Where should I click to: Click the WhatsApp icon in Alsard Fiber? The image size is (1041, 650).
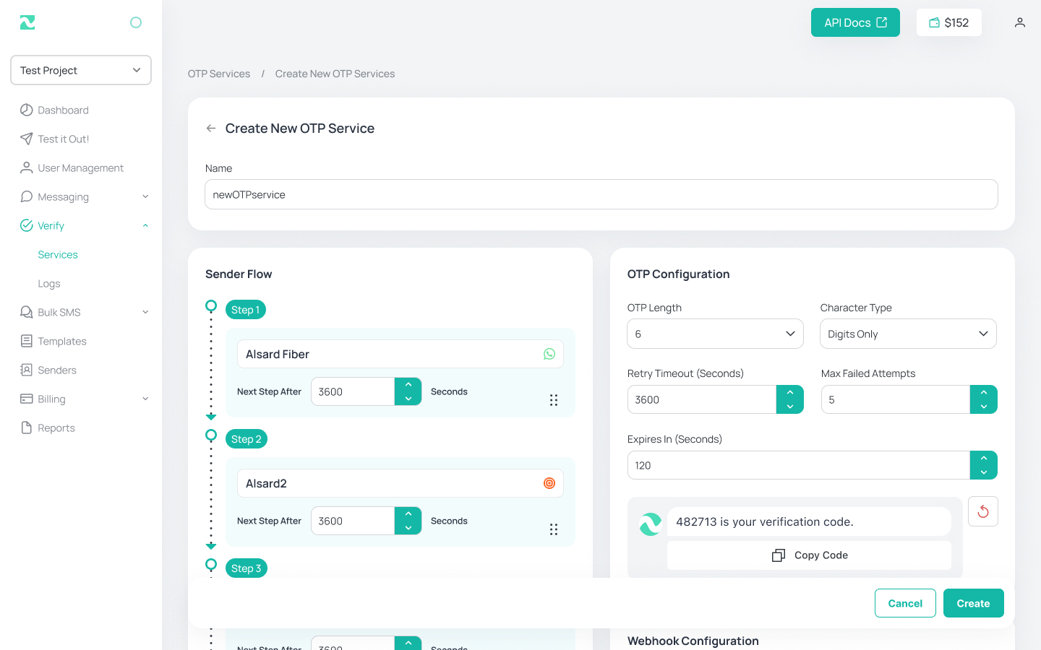pos(549,354)
